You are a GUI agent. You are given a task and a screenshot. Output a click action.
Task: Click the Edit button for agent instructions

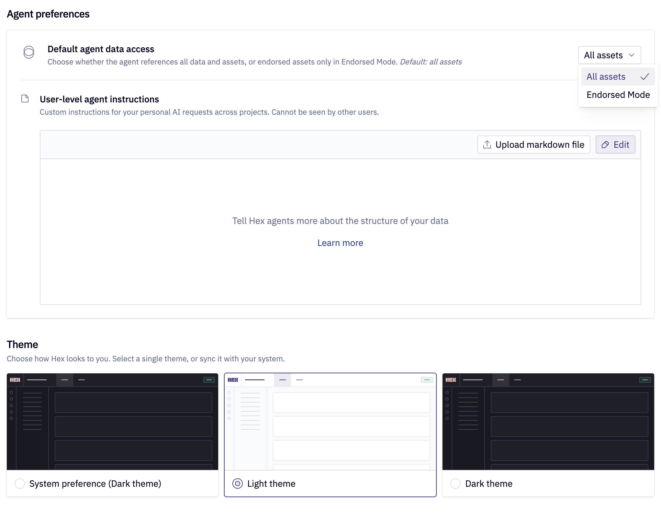pyautogui.click(x=615, y=145)
